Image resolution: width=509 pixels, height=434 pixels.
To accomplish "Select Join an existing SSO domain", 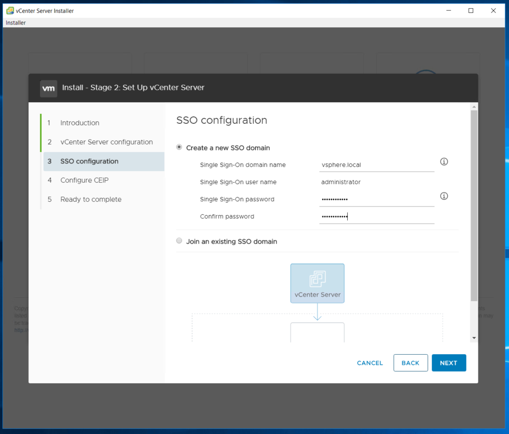I will (179, 241).
